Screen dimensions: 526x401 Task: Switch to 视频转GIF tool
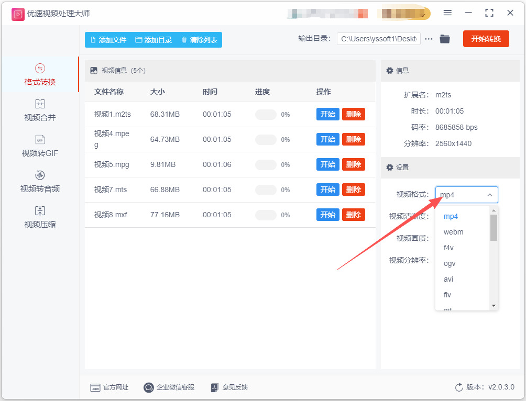tap(40, 146)
